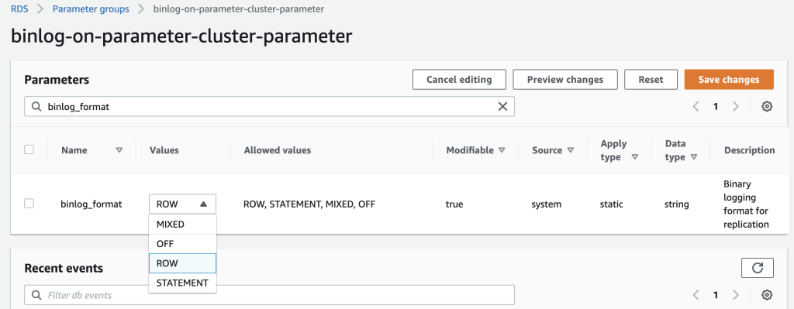
Task: Collapse the binlog_format Values dropdown
Action: point(182,204)
